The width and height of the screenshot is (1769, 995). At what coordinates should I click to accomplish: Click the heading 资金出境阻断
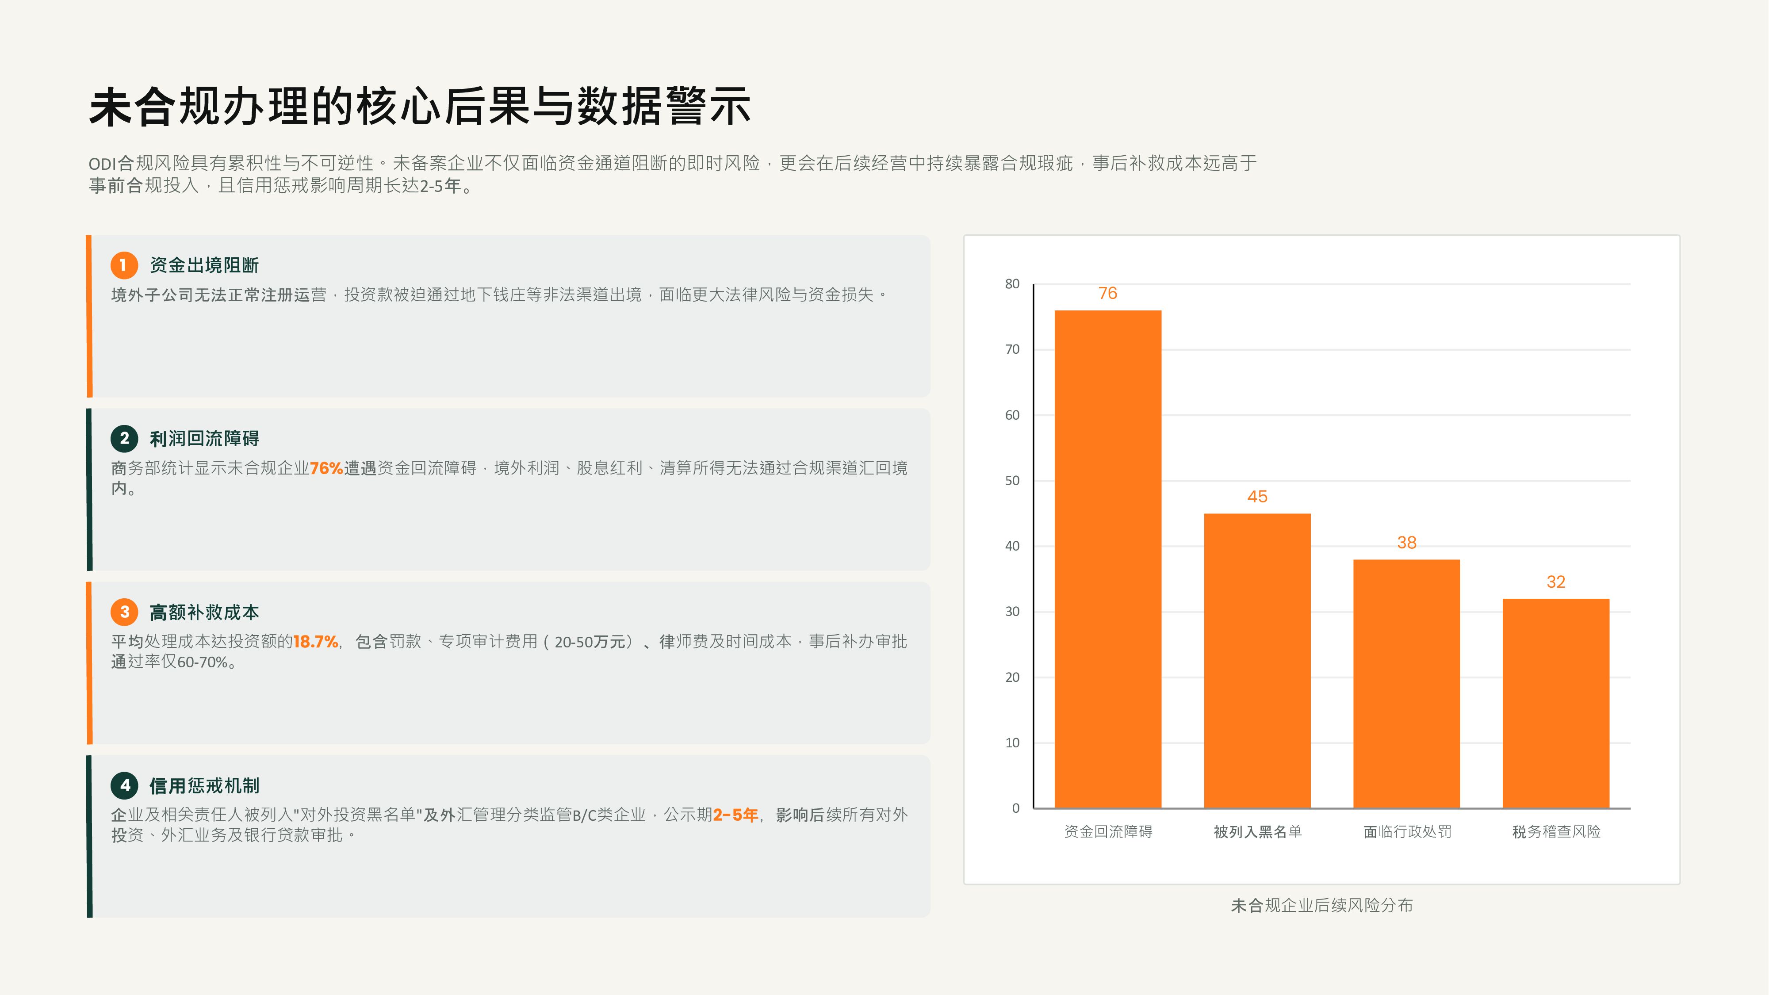coord(204,265)
